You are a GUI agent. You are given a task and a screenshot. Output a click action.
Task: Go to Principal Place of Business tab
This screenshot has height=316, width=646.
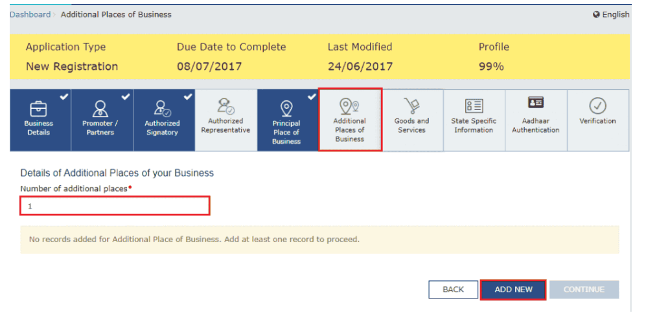pos(288,120)
